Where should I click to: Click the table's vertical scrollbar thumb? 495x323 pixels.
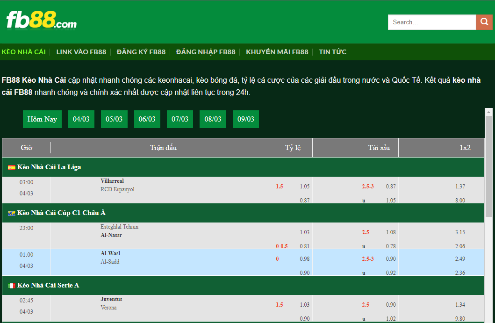pyautogui.click(x=488, y=166)
